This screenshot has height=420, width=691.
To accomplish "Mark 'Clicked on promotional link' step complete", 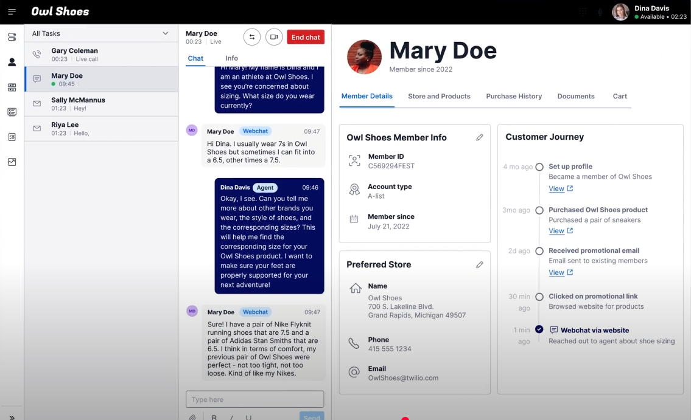I will click(540, 297).
